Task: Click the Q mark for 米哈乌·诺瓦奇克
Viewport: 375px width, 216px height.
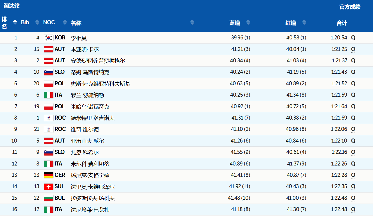Action: tap(353, 107)
